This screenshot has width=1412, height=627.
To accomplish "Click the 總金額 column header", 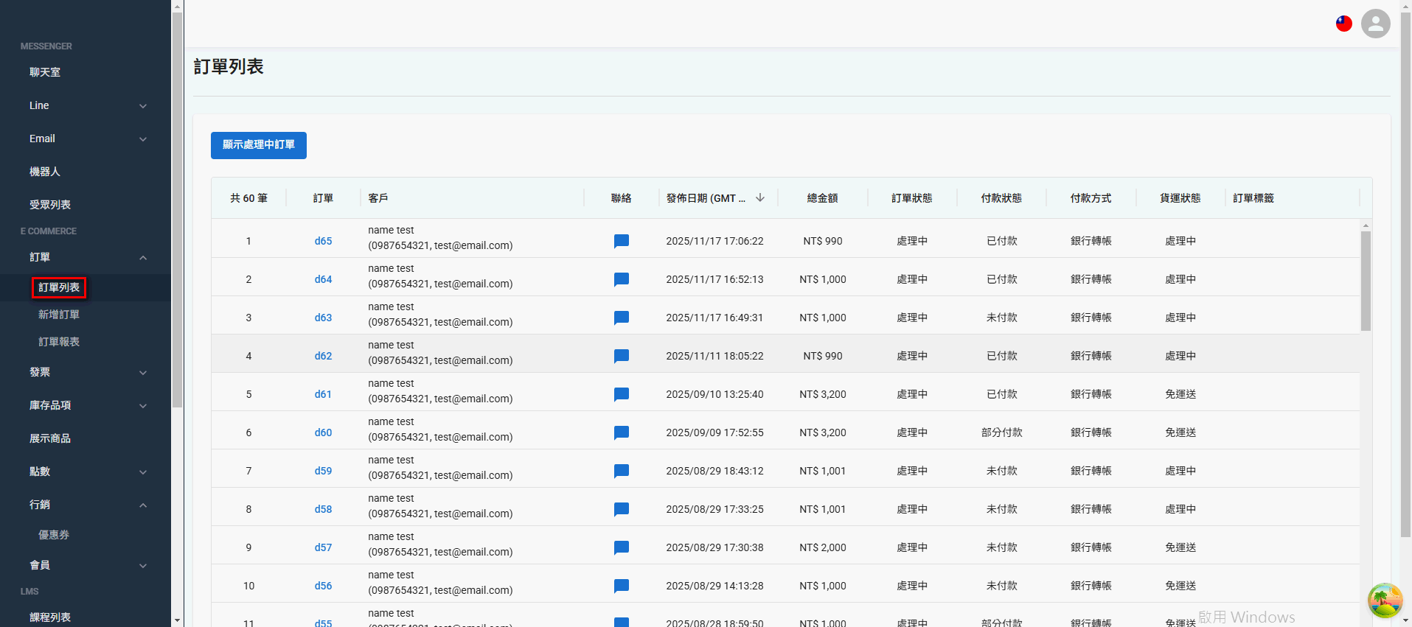I will tap(823, 198).
